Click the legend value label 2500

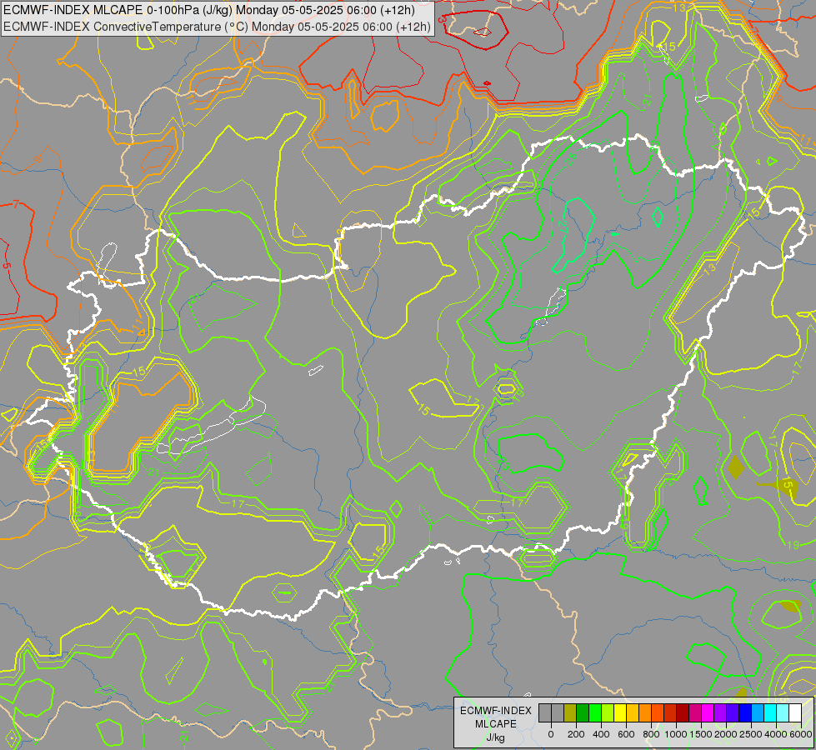coord(751,734)
